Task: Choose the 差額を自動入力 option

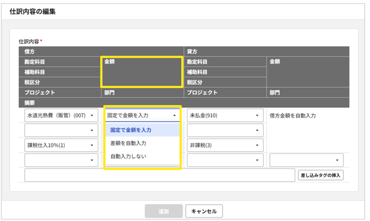Action: [x=143, y=143]
